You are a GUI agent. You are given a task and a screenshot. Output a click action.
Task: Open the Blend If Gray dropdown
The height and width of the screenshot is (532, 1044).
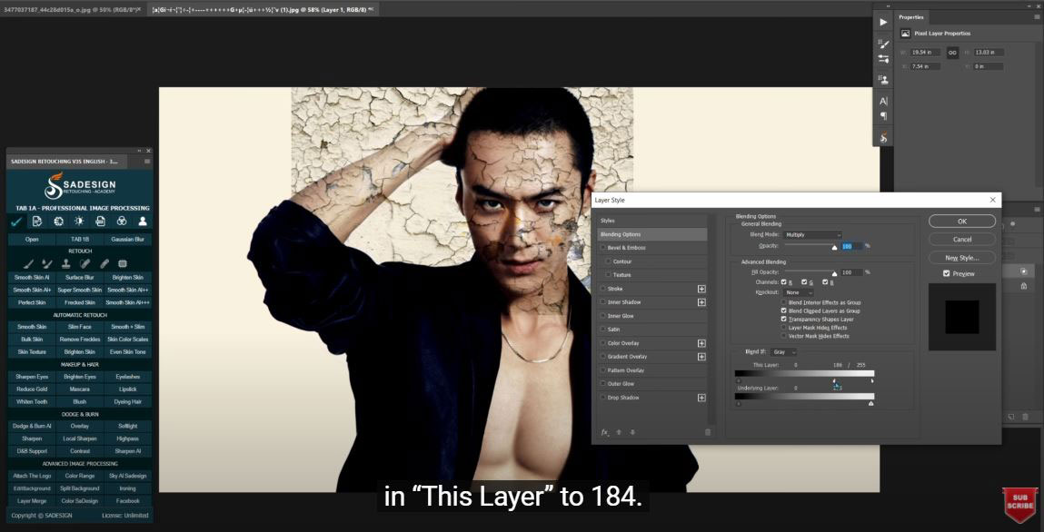point(784,351)
